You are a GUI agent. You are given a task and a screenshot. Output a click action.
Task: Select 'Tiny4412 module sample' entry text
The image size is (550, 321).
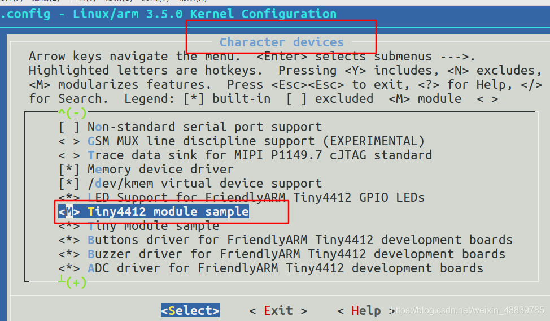168,212
